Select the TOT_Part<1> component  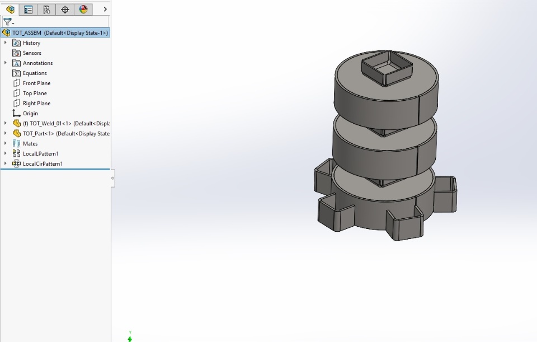click(x=66, y=133)
